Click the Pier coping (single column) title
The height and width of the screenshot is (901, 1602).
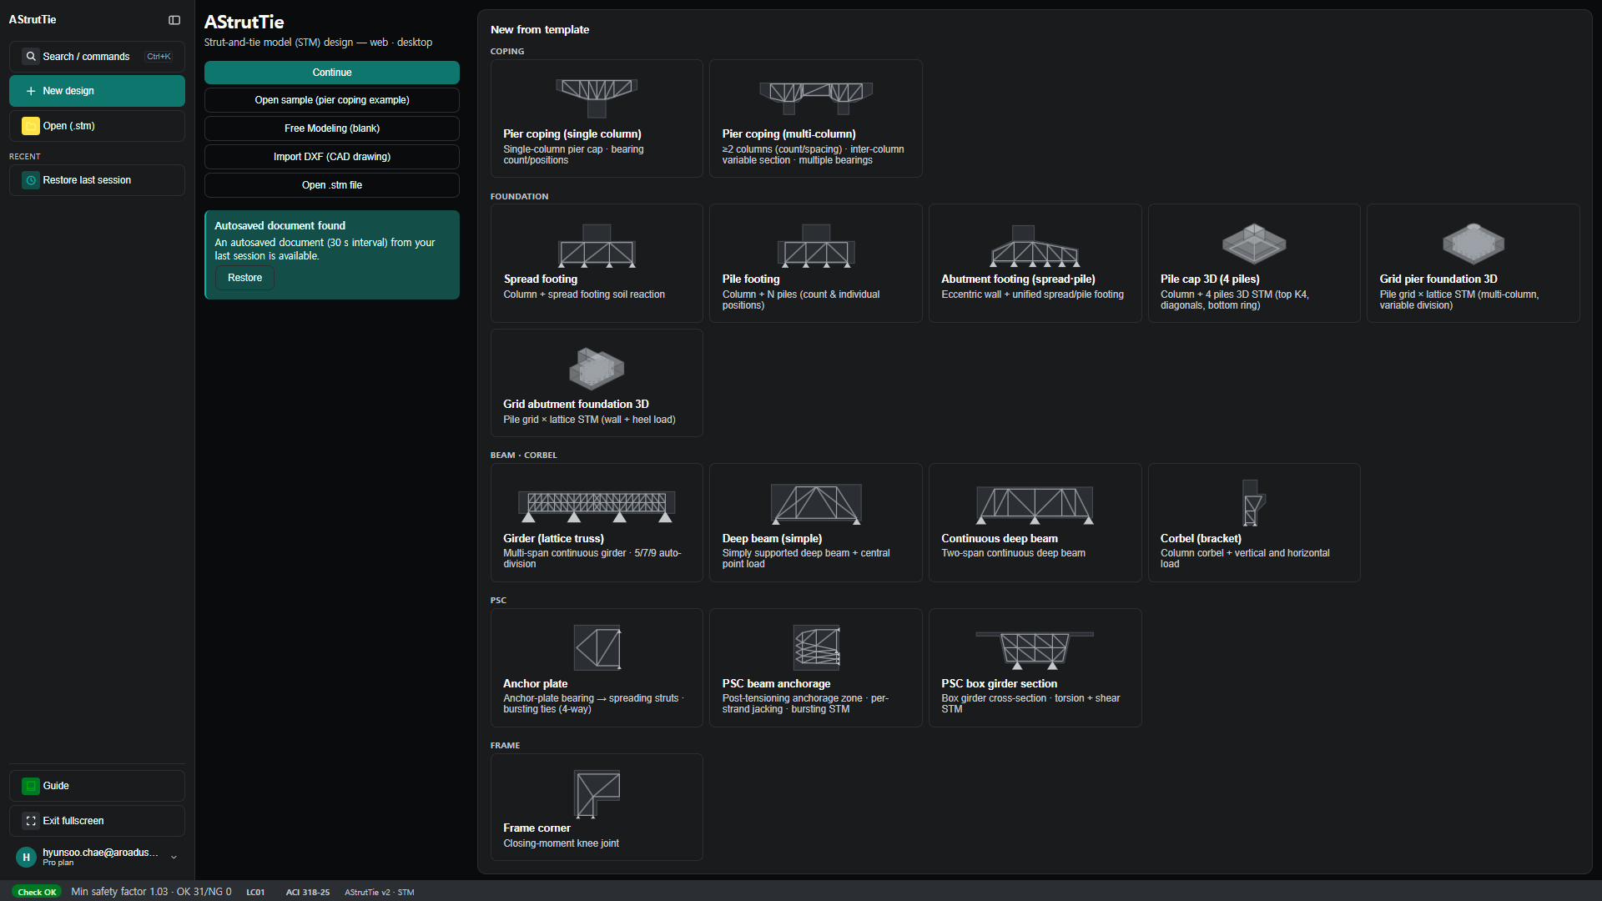point(572,133)
